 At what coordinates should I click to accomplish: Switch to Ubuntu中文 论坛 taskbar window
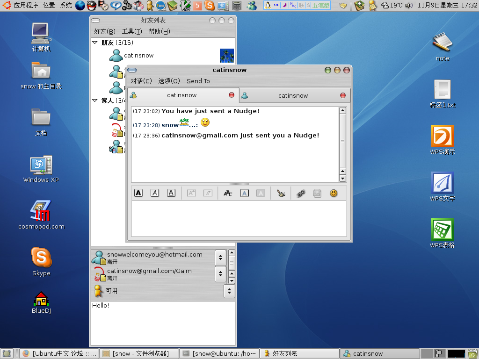(x=59, y=353)
